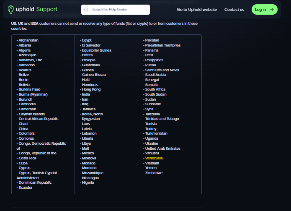Click the Monaco entry
Image resolution: width=291 pixels, height=211 pixels.
click(x=88, y=163)
